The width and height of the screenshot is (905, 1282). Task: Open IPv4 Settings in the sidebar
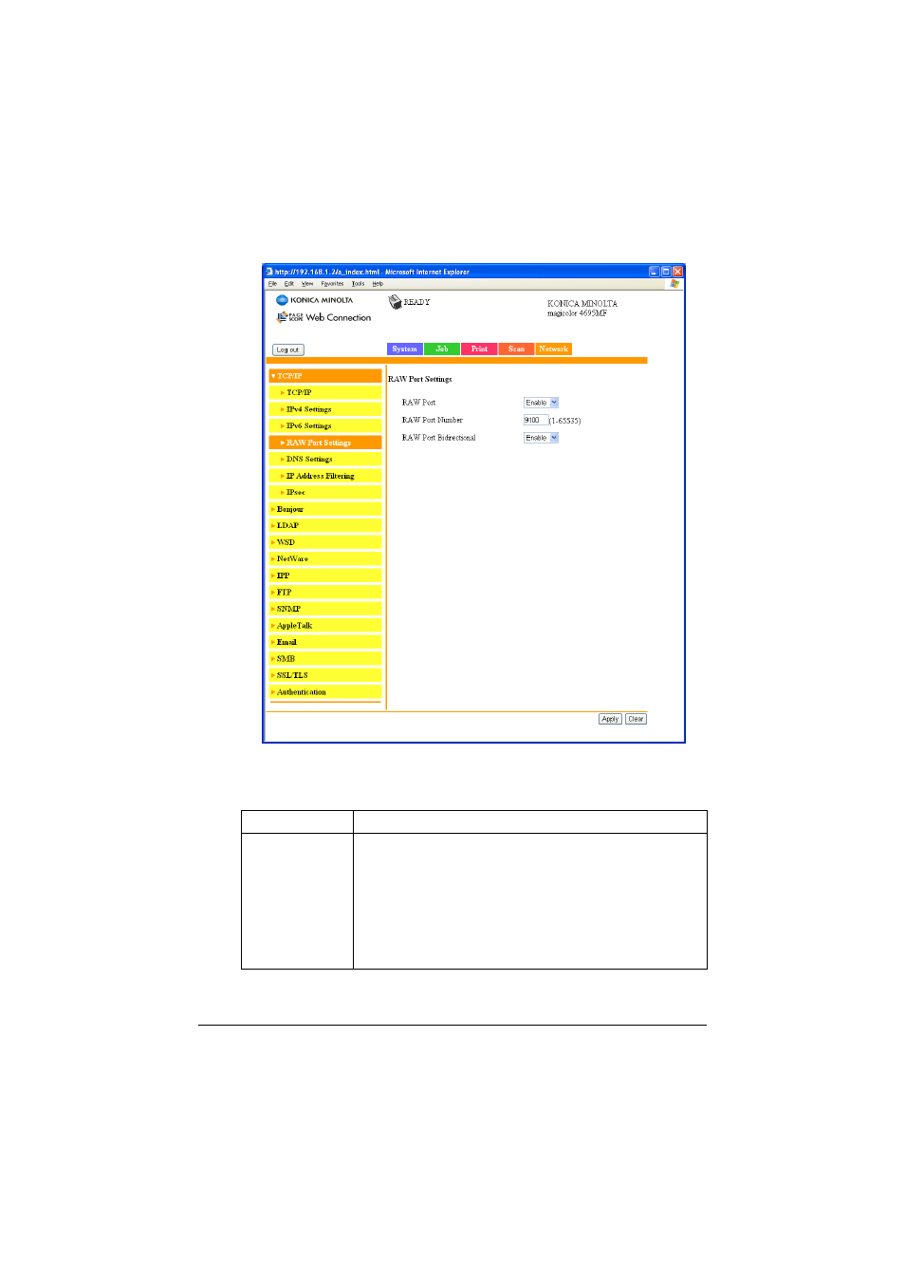325,409
